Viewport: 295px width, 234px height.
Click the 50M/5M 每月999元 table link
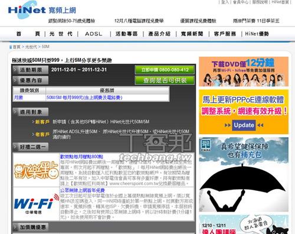(84, 97)
